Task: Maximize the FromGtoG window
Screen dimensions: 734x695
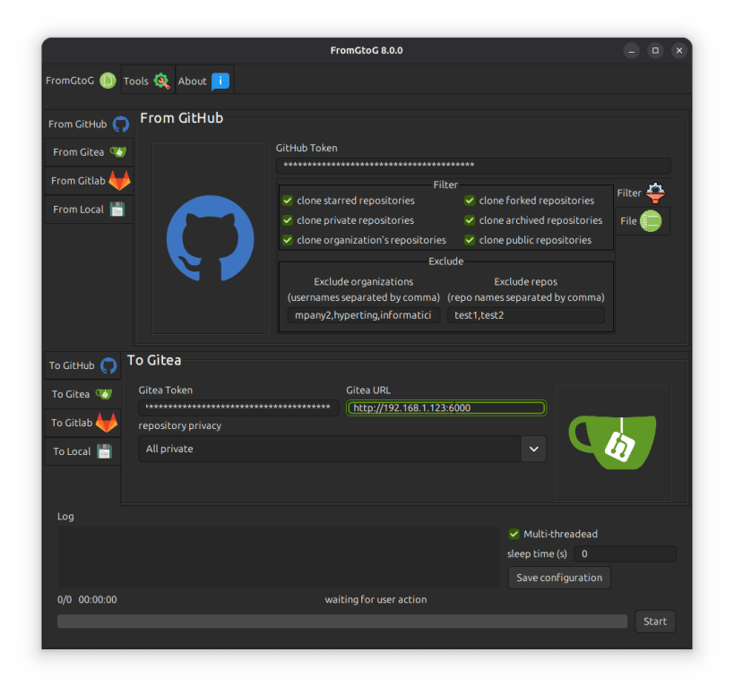Action: [x=655, y=50]
